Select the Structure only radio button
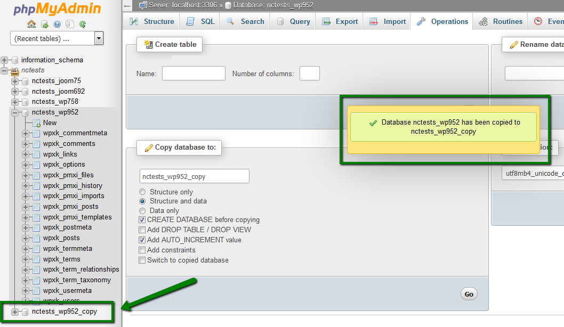Image resolution: width=564 pixels, height=327 pixels. point(142,192)
